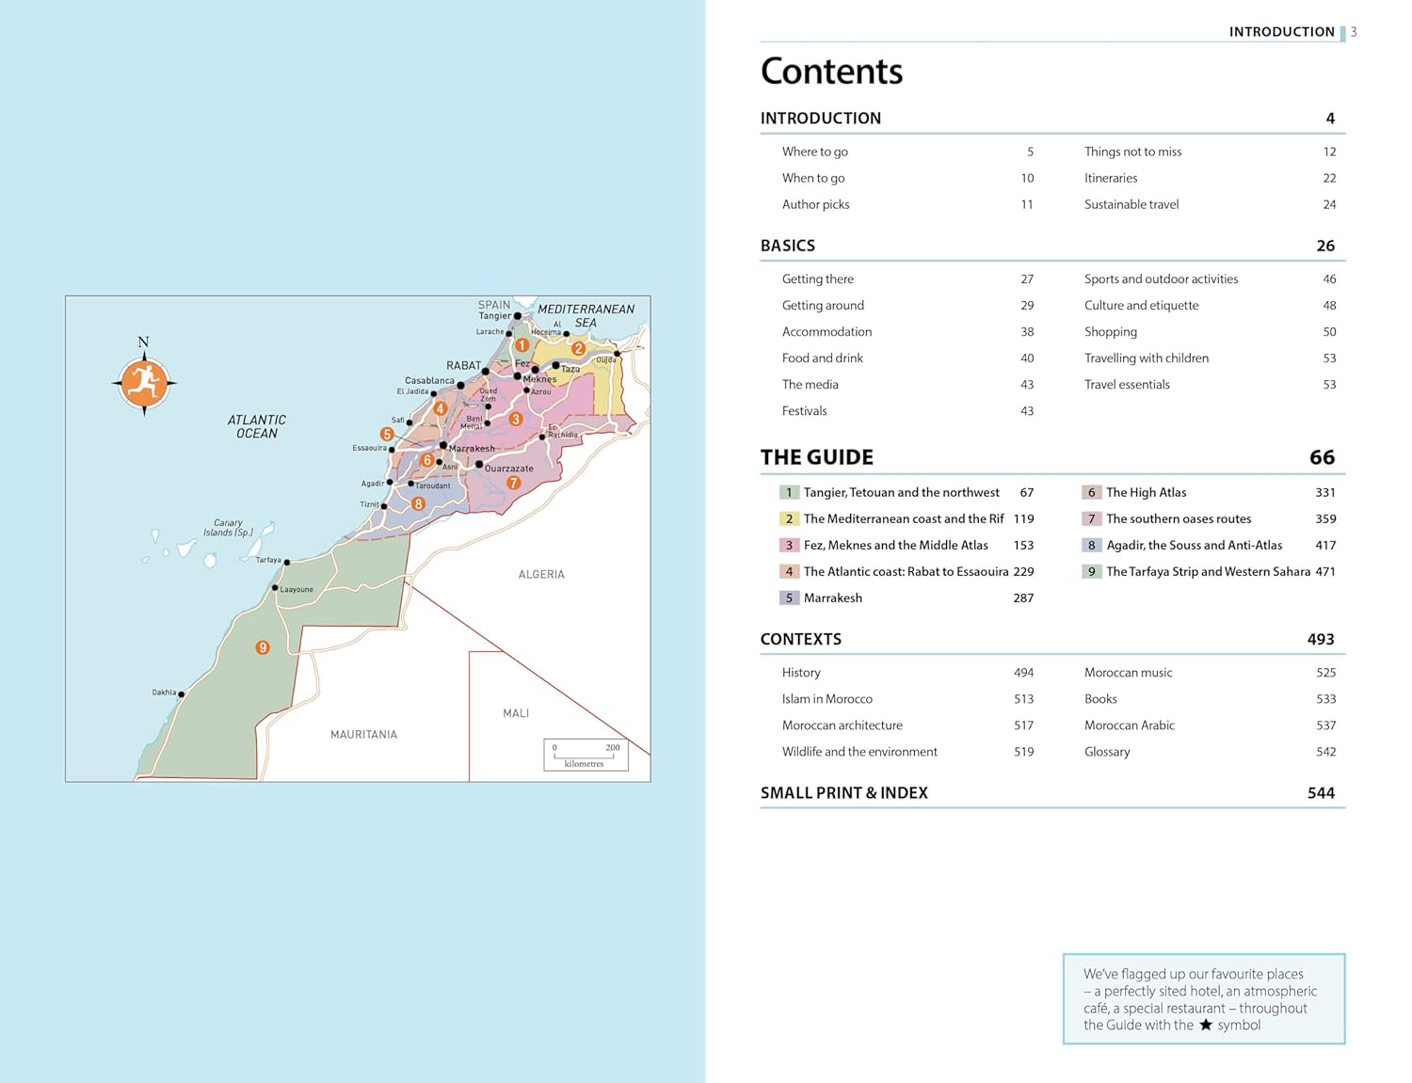Open the 'Shopping' entry
This screenshot has width=1412, height=1083.
coord(1111,331)
